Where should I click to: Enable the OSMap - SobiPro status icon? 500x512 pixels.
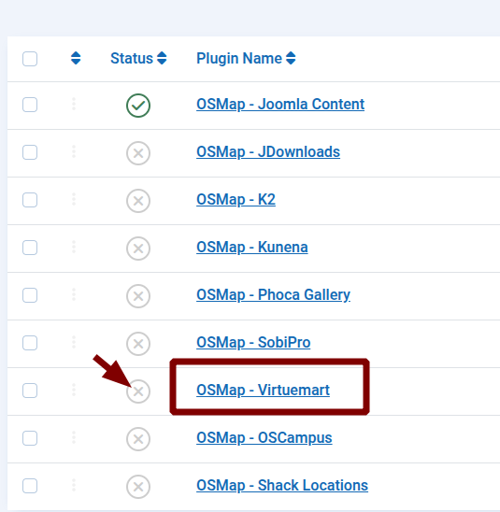pos(138,344)
